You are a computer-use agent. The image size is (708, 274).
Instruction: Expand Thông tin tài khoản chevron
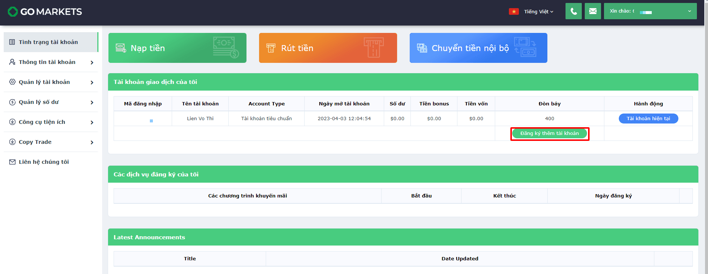(x=92, y=62)
